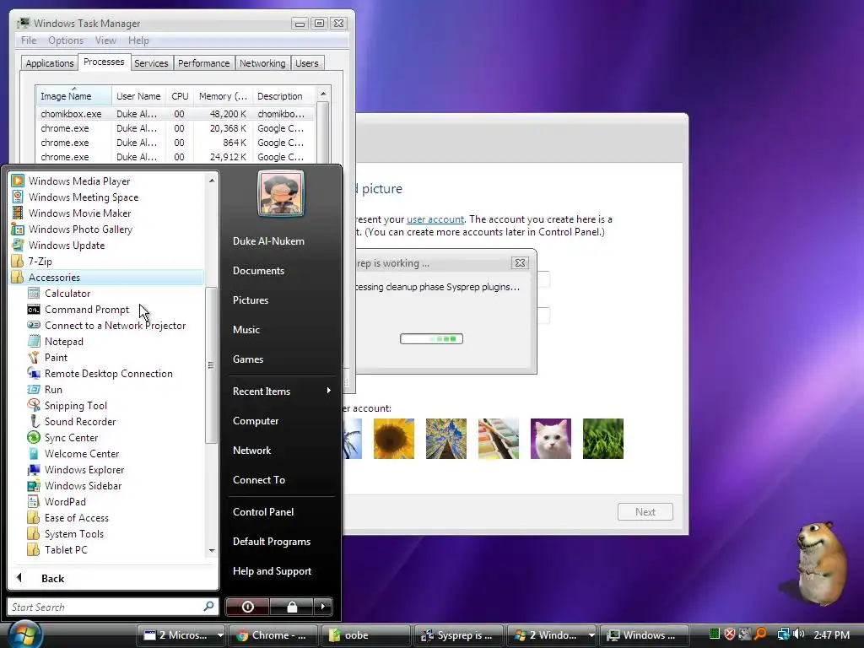Screen dimensions: 864x648
Task: Click the Run icon
Action: coord(34,389)
